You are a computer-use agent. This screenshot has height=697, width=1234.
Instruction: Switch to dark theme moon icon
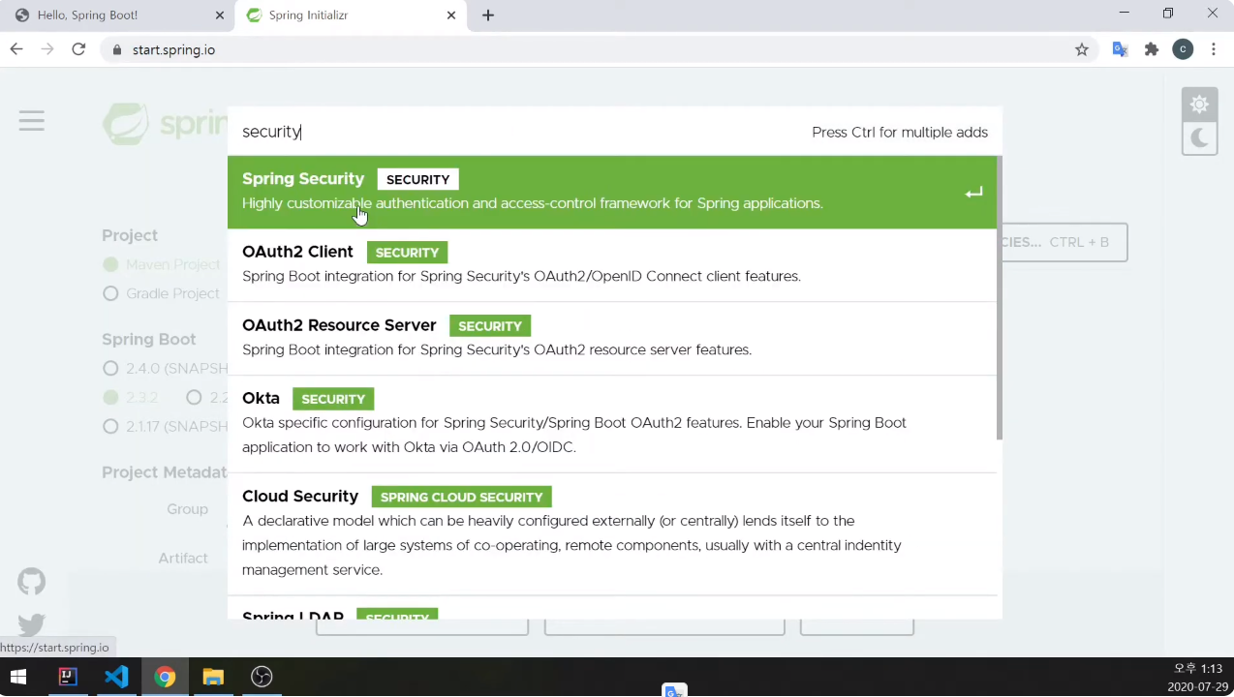pos(1199,137)
